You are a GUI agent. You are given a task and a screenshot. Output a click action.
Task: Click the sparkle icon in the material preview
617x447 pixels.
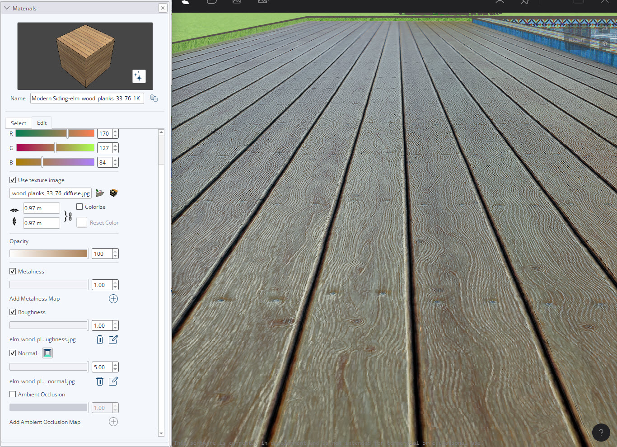pyautogui.click(x=139, y=76)
